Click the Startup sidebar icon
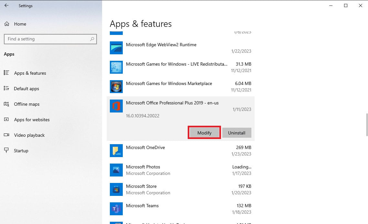368x224 pixels. point(6,150)
